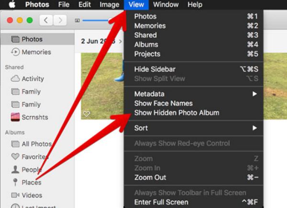Click the All Photos album icon
287x208 pixels.
pos(15,144)
